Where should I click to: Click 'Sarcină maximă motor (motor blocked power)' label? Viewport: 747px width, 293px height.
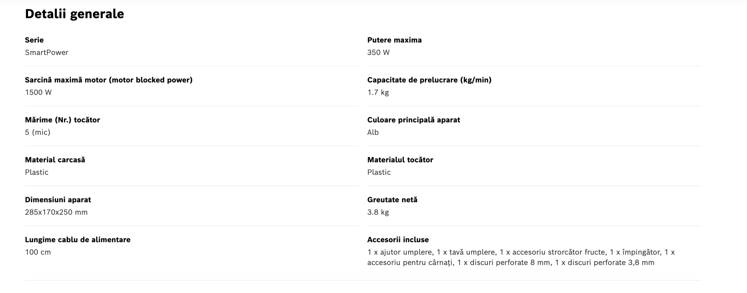click(x=109, y=80)
